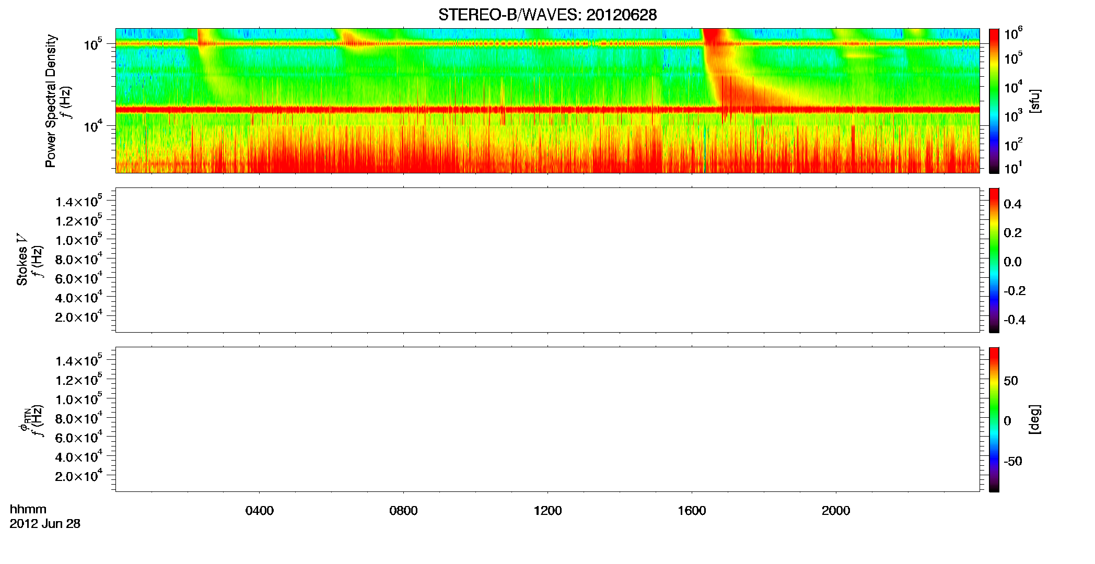This screenshot has width=1095, height=564.
Task: Click the "[sfu]" colorbar unit label
Action: coord(1035,101)
